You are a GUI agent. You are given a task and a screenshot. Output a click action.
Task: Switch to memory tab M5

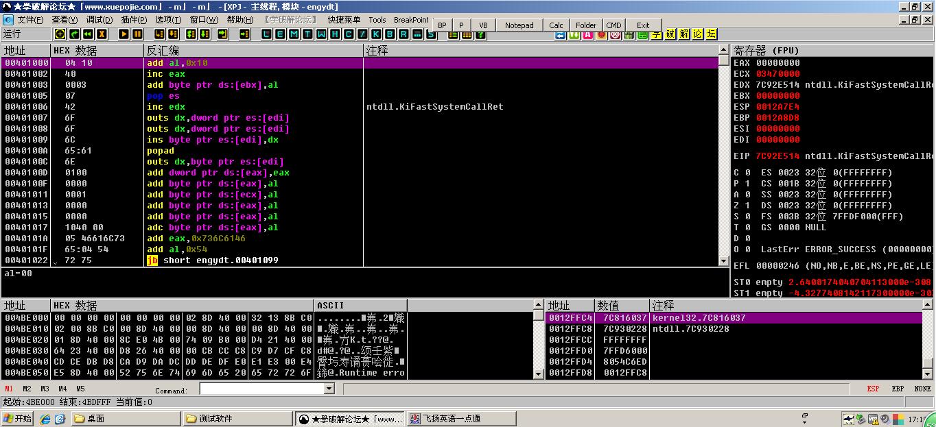(x=80, y=389)
